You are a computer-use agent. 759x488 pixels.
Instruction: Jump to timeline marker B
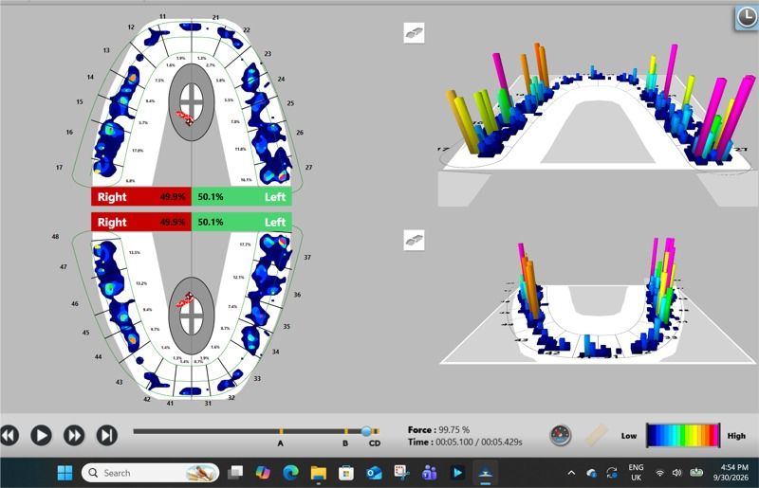pos(345,443)
